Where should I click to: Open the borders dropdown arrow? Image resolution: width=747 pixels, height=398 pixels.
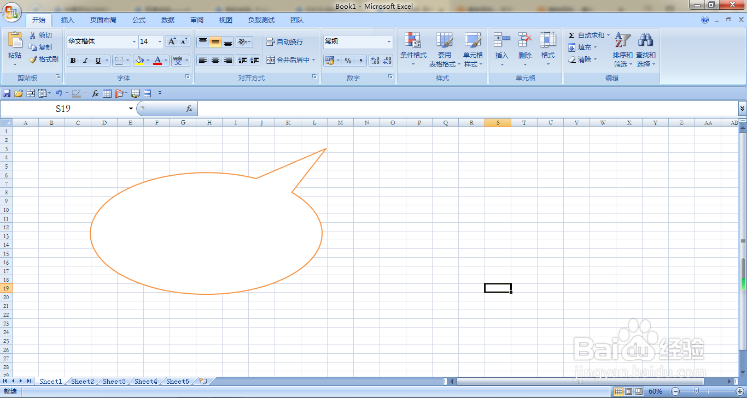[128, 61]
